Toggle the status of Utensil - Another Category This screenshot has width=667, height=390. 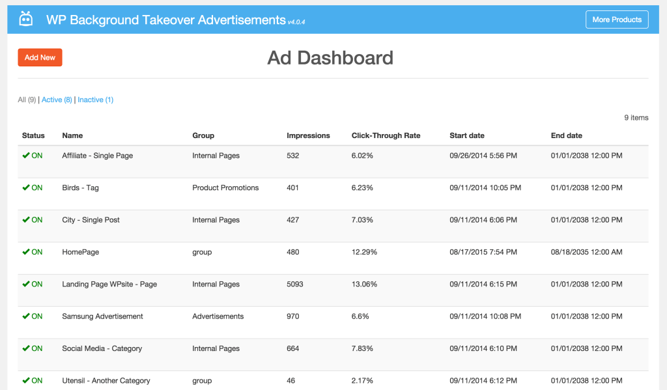pos(33,380)
